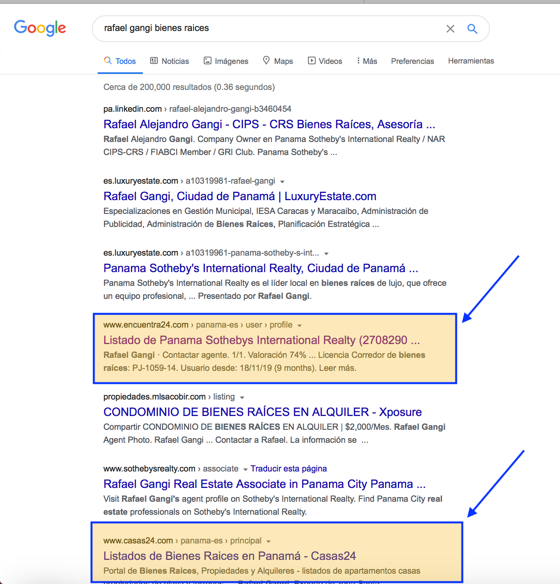
Task: Go to the Maps tab
Action: tap(278, 61)
